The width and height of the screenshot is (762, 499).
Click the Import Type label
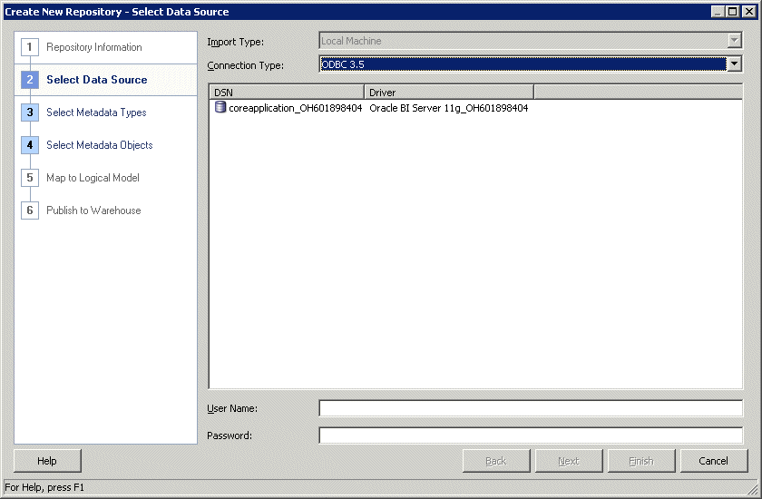coord(235,42)
